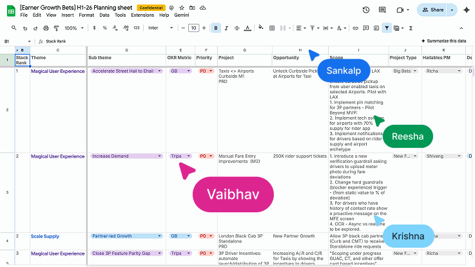Open the comments icon
475x267 pixels.
(x=383, y=10)
